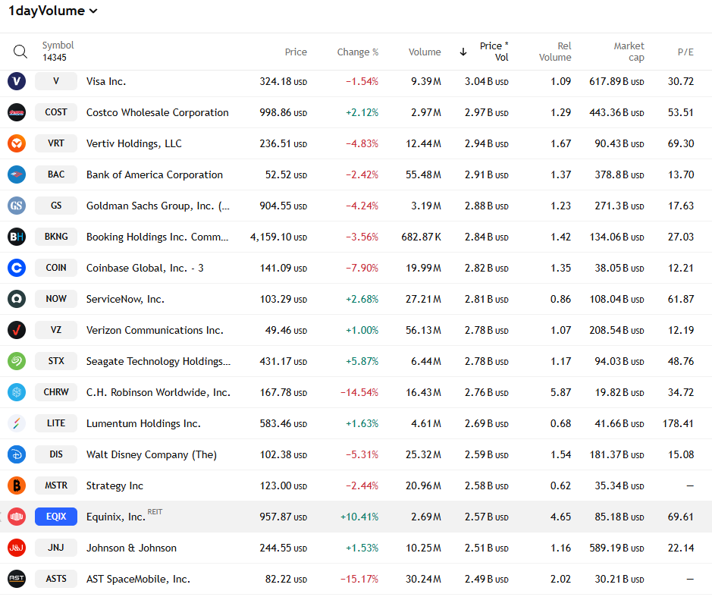Screen dimensions: 712x597
Task: Open the NOW ticker symbol
Action: click(56, 299)
